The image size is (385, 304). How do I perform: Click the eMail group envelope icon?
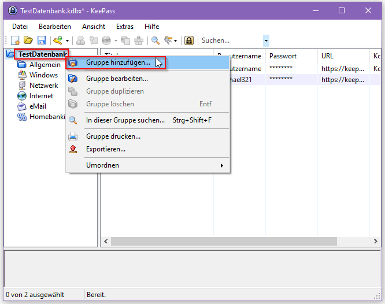22,106
